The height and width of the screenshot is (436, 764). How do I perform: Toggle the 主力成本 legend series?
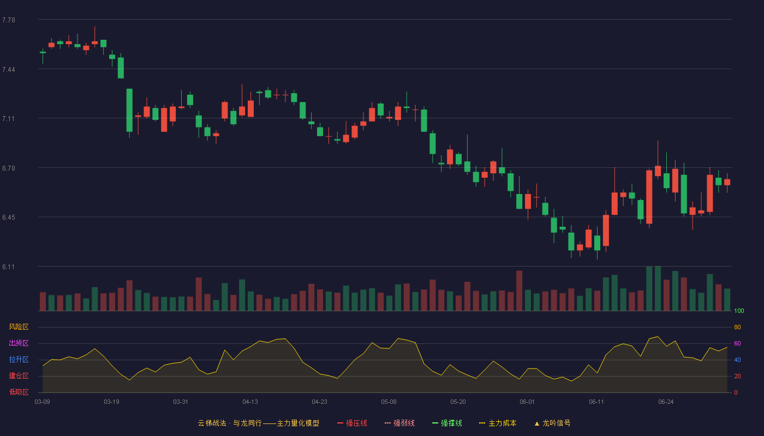[x=498, y=423]
